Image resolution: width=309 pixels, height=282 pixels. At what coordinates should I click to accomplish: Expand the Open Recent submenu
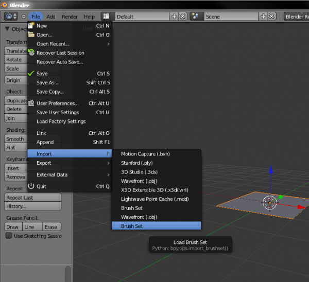[70, 44]
